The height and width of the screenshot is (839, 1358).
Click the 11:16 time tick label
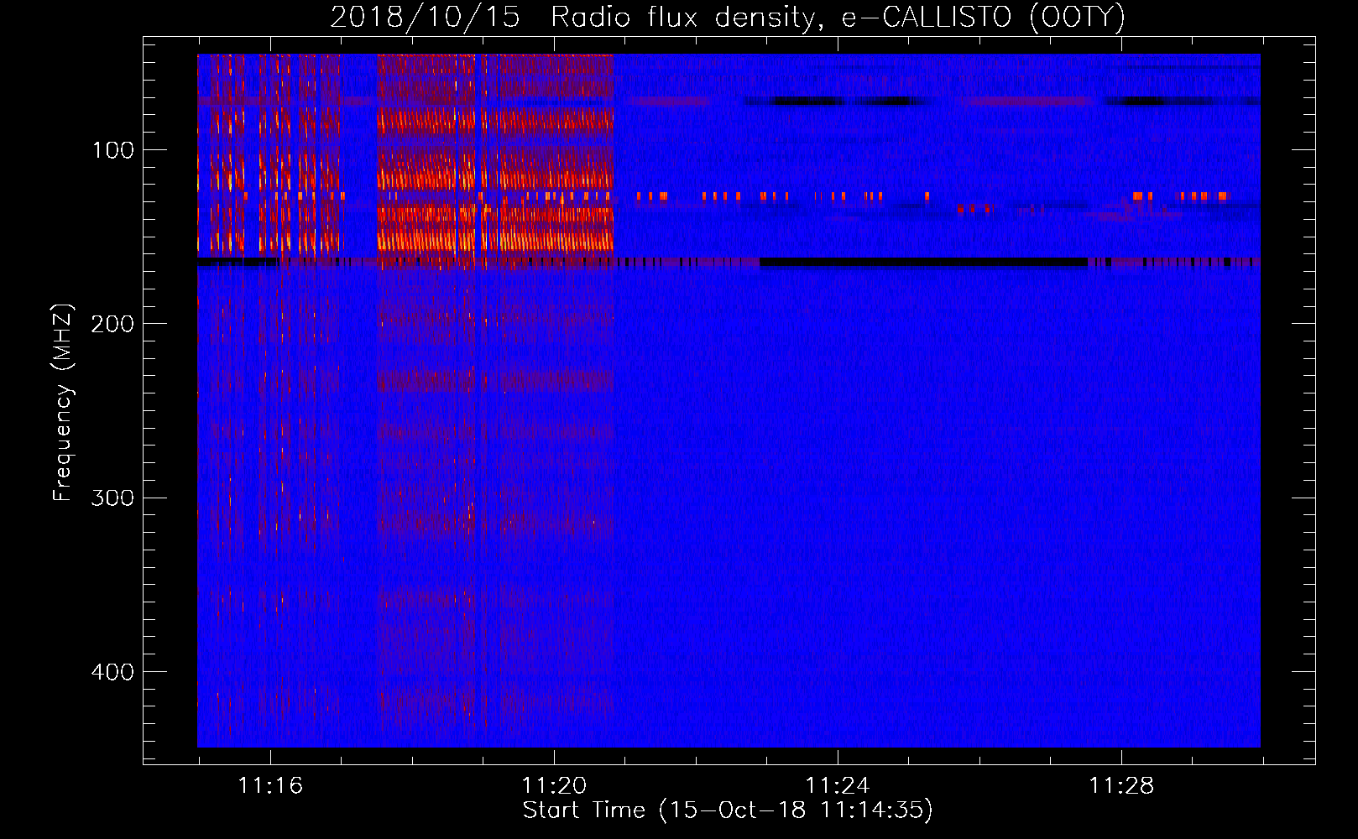point(270,786)
